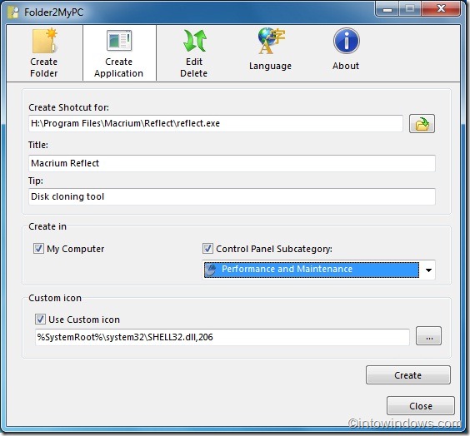Minimize the Folder2MyPC window
The width and height of the screenshot is (470, 436).
click(x=387, y=9)
